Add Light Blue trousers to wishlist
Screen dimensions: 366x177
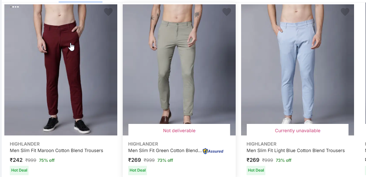345,12
